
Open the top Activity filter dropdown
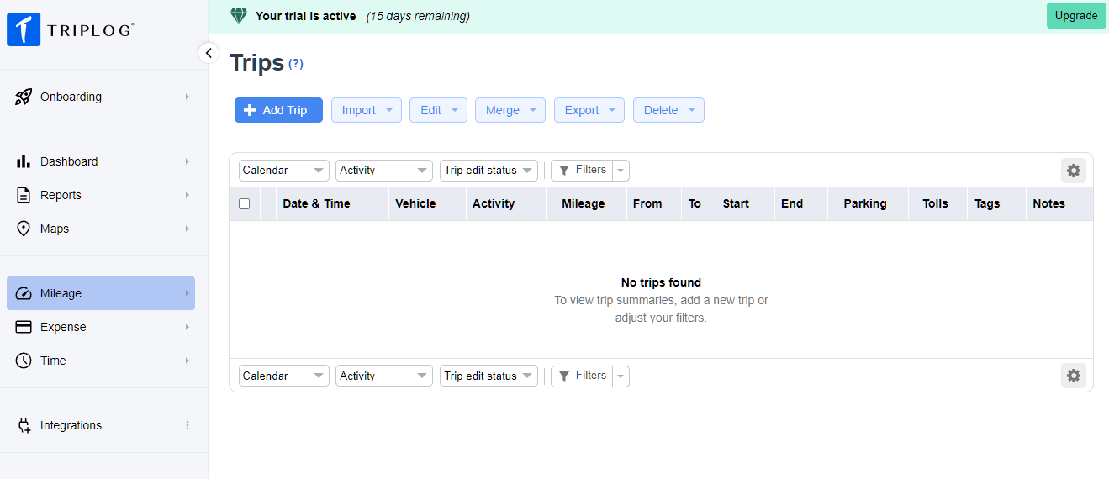coord(384,170)
